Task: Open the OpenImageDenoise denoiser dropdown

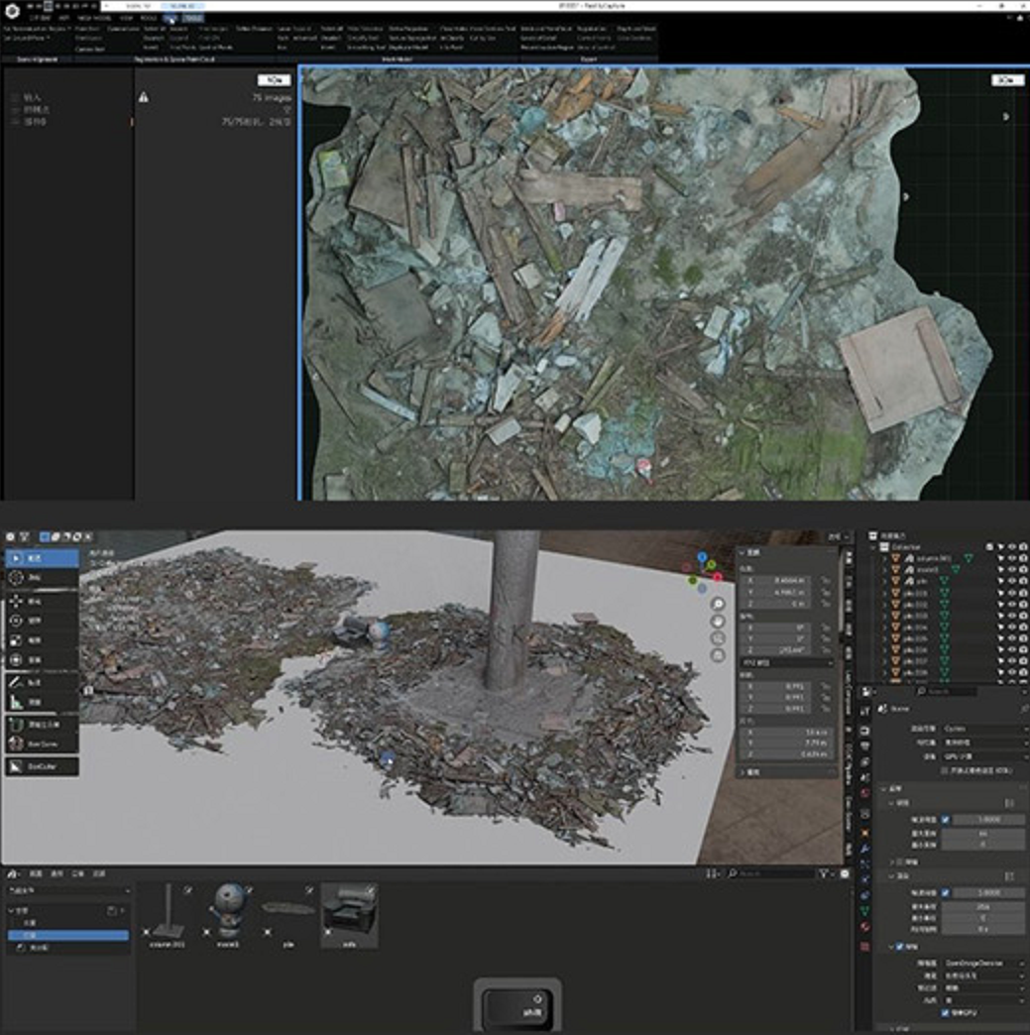Action: pos(981,963)
